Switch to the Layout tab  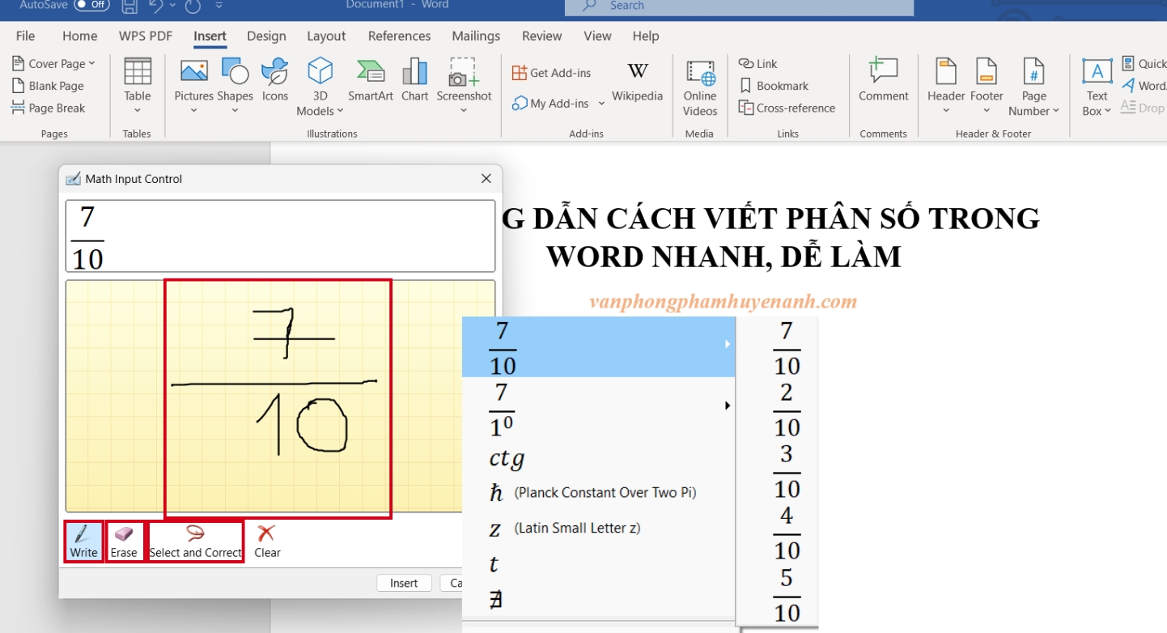tap(326, 36)
